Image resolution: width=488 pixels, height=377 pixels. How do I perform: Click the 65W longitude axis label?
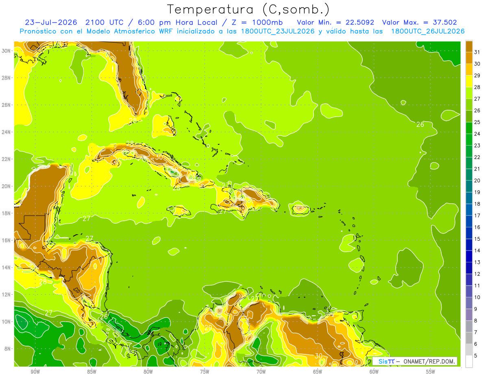point(318,372)
